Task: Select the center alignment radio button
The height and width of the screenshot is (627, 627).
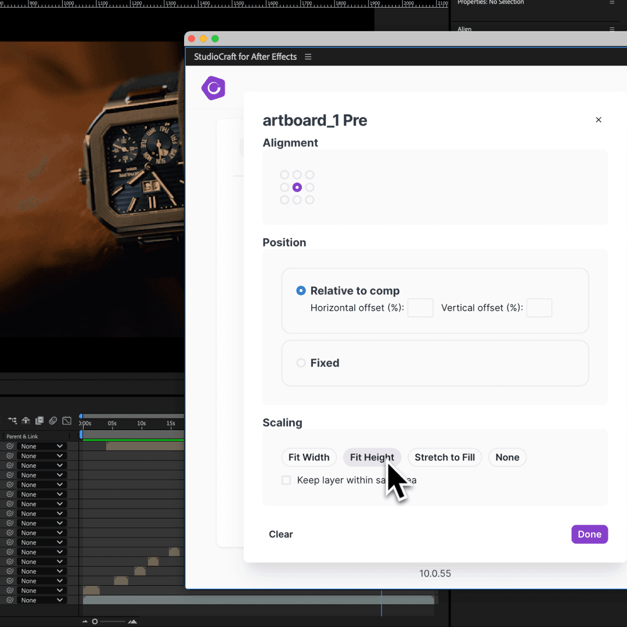Action: coord(297,187)
